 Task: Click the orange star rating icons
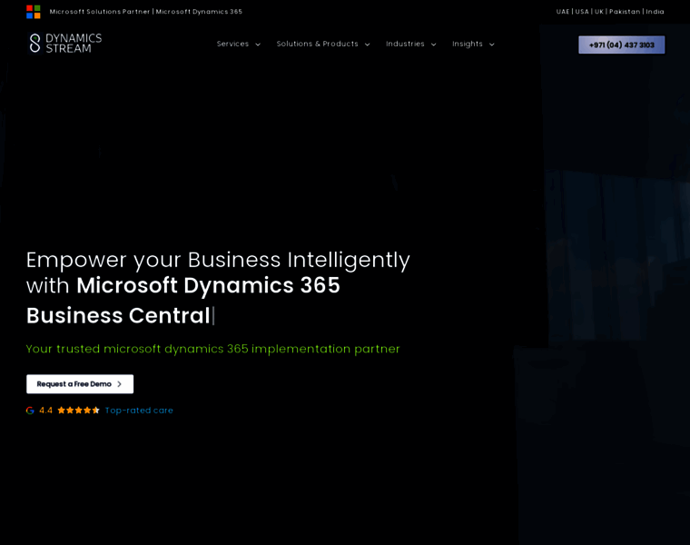(x=78, y=411)
